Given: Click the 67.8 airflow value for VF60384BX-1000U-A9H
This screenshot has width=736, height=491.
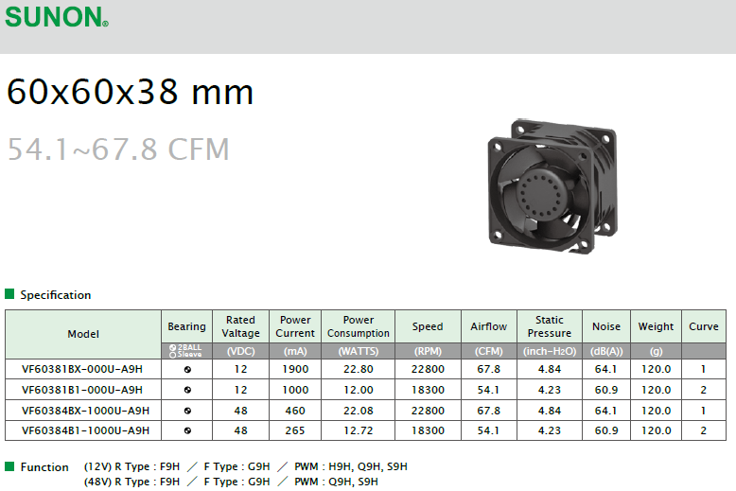Looking at the screenshot, I should tap(489, 411).
